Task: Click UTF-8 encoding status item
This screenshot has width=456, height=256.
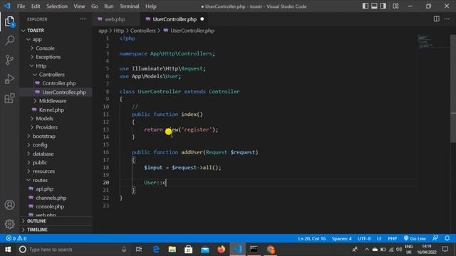Action: coord(364,238)
